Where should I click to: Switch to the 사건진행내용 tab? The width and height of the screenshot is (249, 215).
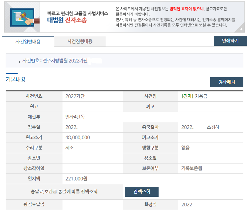[x=80, y=42]
